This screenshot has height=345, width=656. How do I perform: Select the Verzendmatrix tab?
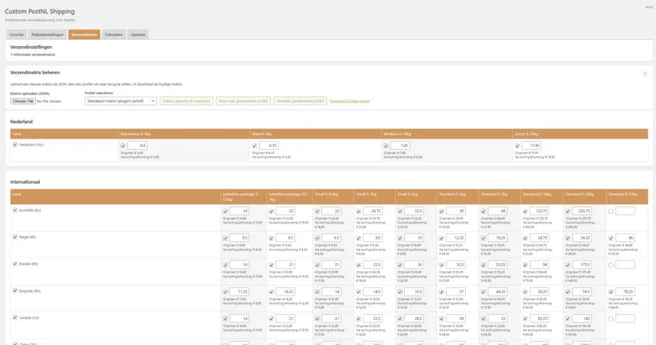(84, 35)
